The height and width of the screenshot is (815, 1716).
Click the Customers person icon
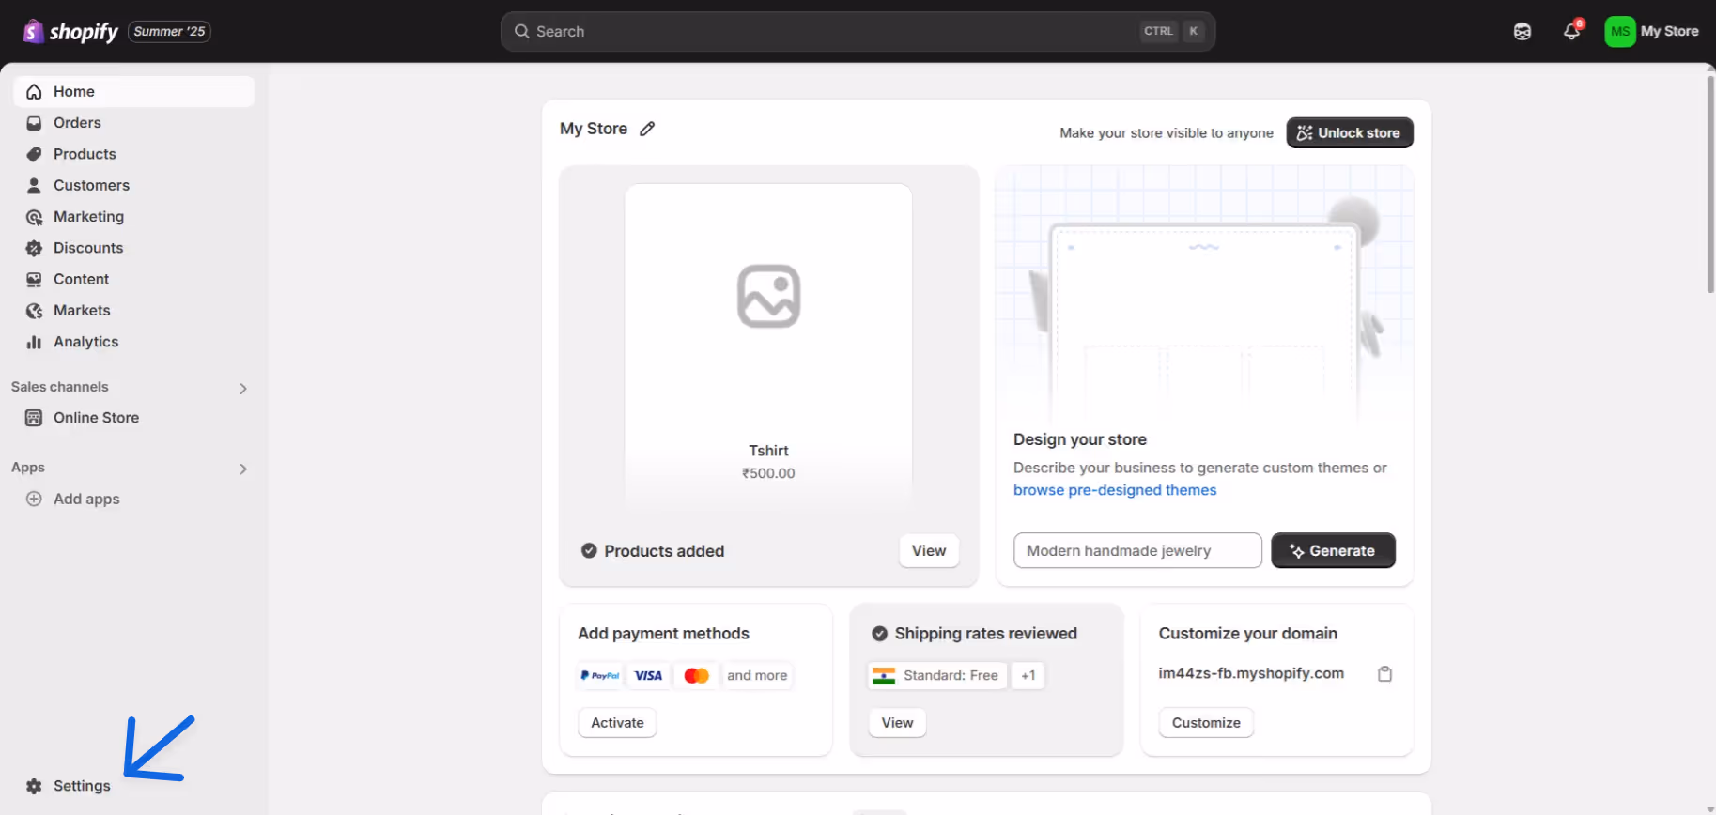34,186
